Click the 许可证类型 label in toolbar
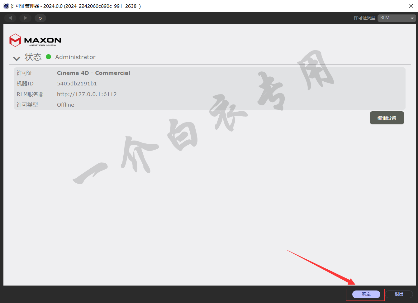 click(x=364, y=18)
